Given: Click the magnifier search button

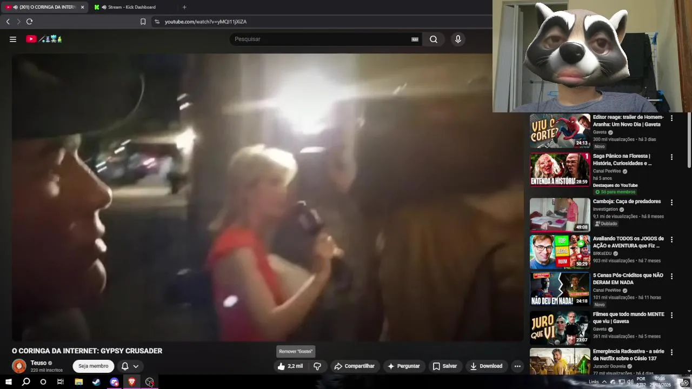Looking at the screenshot, I should tap(434, 39).
